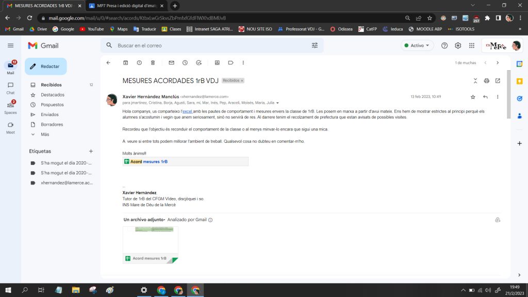
Task: Go back to the email list
Action: tap(108, 63)
